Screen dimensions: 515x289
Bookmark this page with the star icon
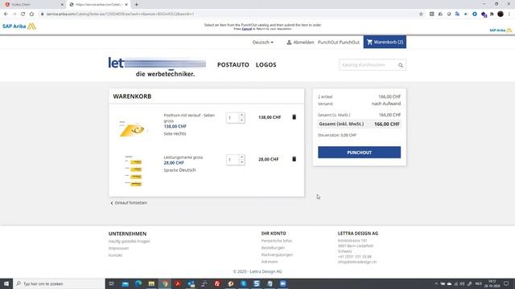pyautogui.click(x=421, y=14)
